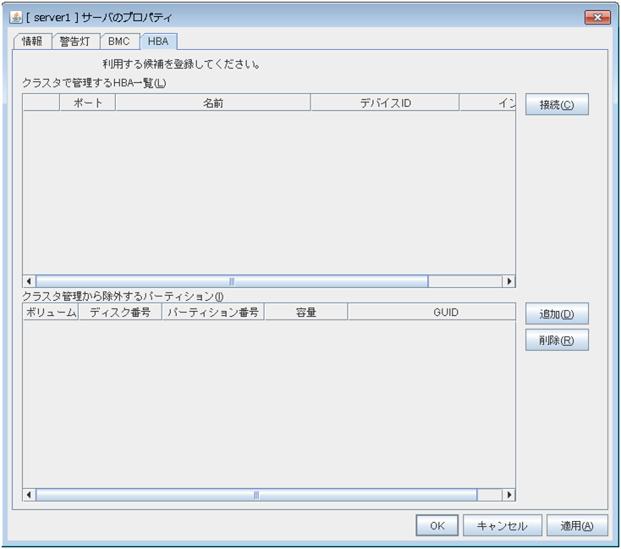Click HBA list scrollbar right arrow
The width and height of the screenshot is (621, 549).
pos(508,281)
